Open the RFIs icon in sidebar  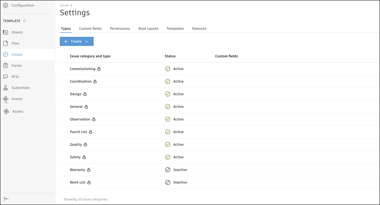pyautogui.click(x=6, y=77)
